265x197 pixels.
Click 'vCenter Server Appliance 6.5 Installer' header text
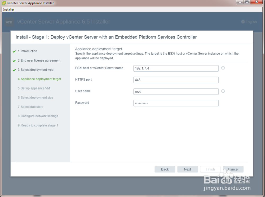pyautogui.click(x=64, y=22)
